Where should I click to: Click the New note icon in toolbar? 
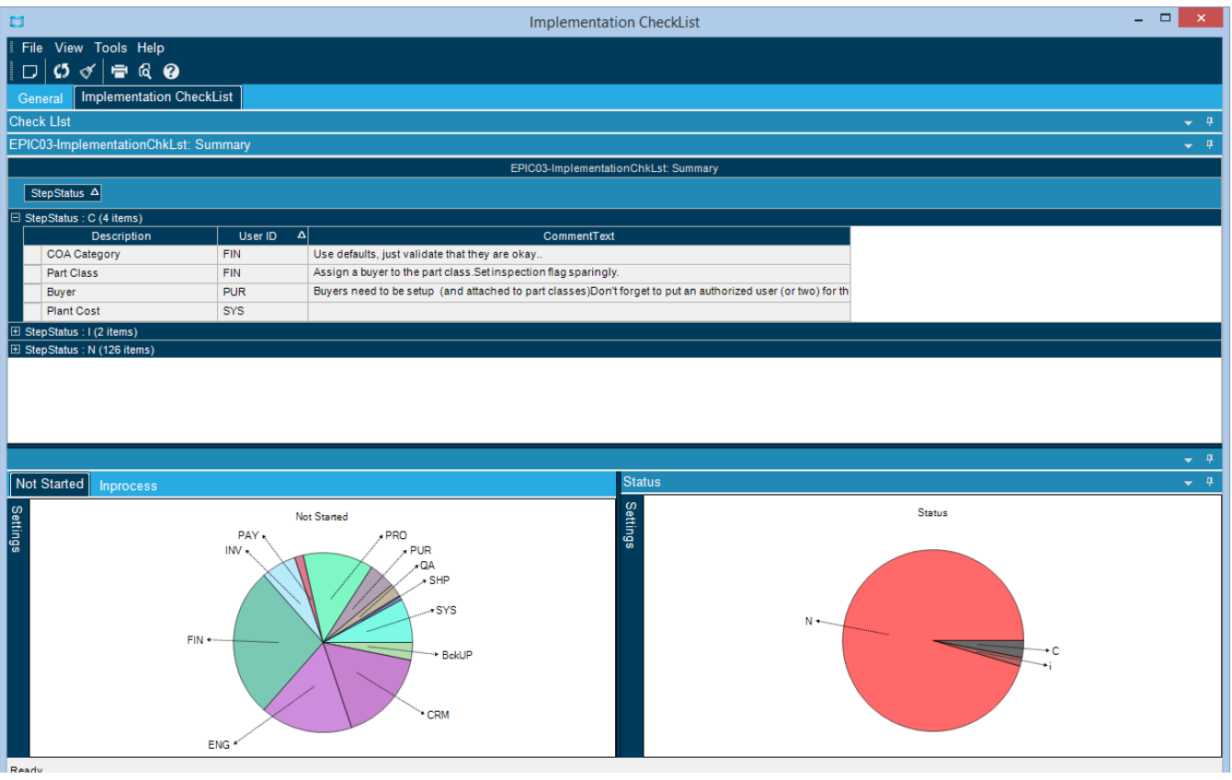[x=29, y=72]
